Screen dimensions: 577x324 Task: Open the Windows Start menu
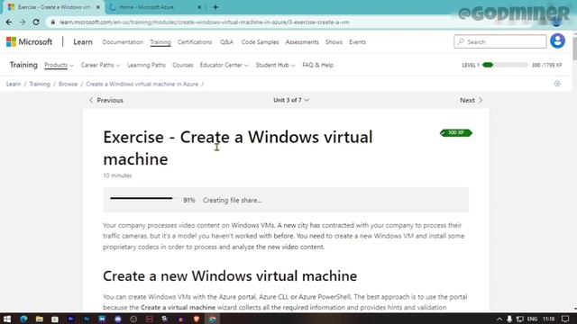pos(7,319)
